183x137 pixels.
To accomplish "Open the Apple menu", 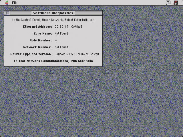I will pos(7,3).
